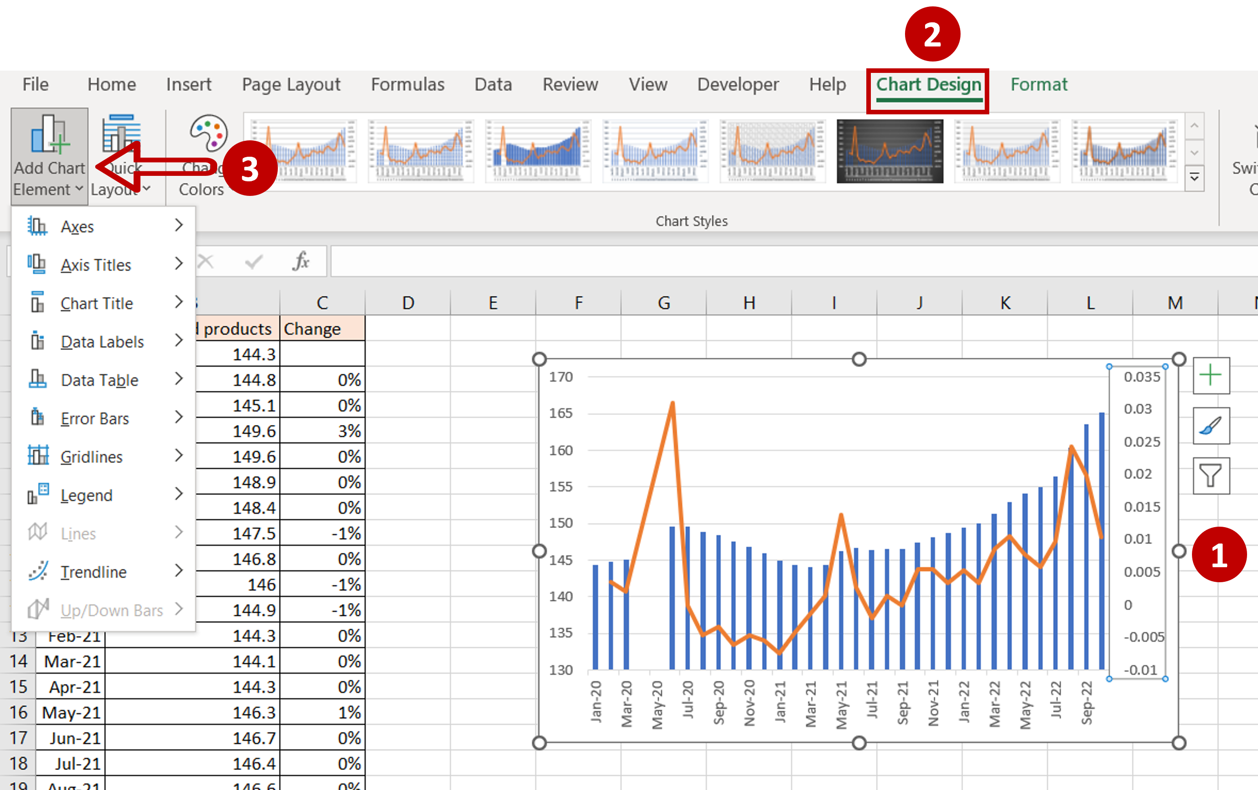1258x790 pixels.
Task: Open the Format tab
Action: point(1037,83)
